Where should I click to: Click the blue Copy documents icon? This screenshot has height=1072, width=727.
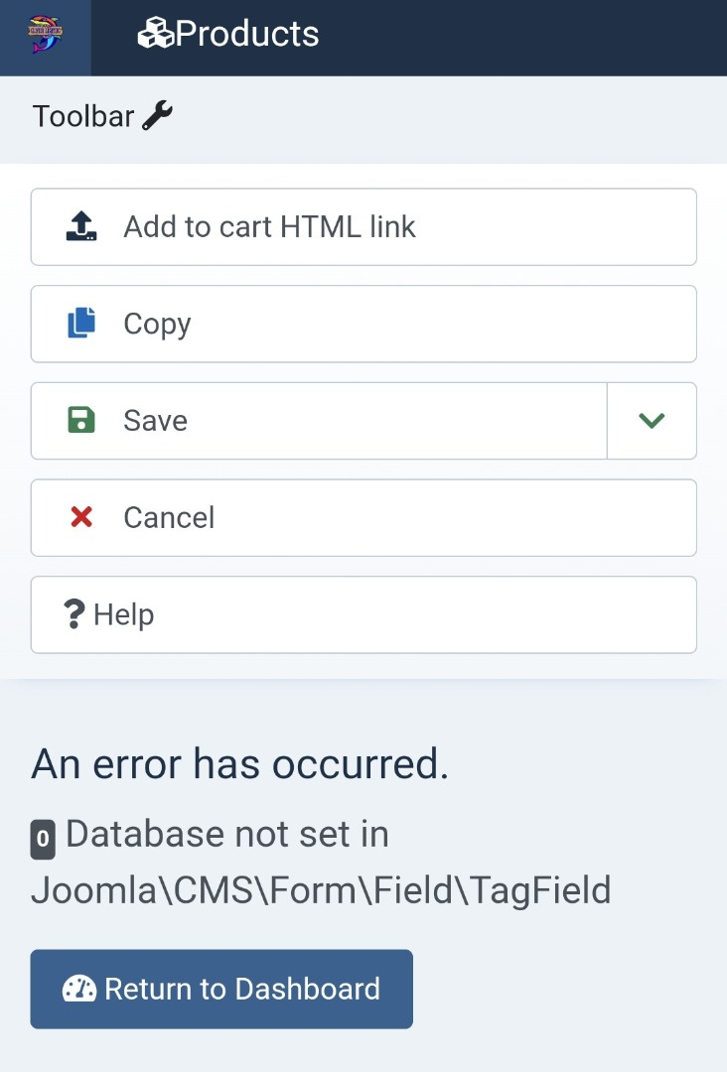(81, 324)
